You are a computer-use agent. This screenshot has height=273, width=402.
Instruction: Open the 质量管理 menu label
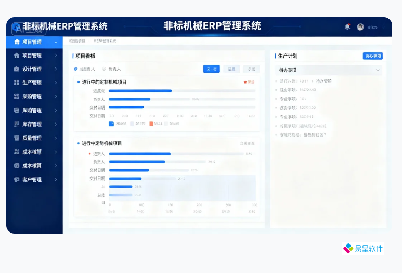32,138
